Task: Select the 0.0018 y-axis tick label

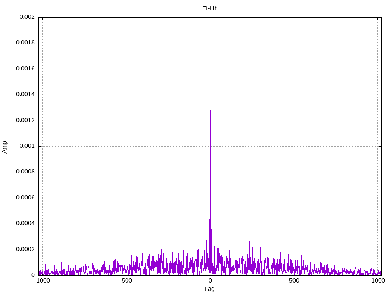Action: [25, 43]
